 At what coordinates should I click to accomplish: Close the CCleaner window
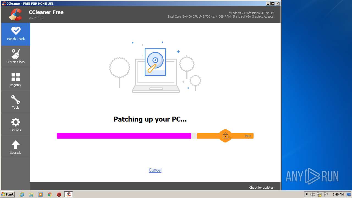277,4
